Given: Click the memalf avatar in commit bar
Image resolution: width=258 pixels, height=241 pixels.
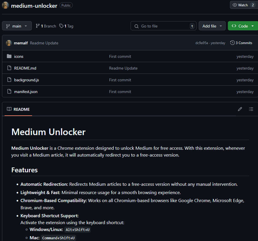Looking at the screenshot, I should pyautogui.click(x=9, y=43).
